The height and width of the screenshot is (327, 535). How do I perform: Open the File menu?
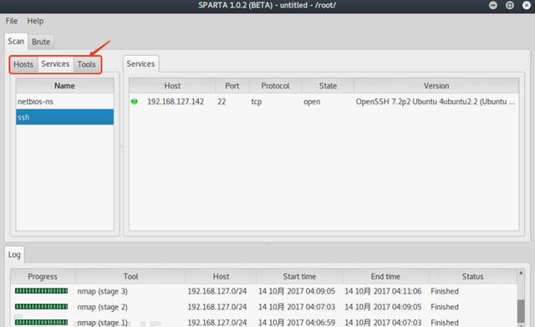pyautogui.click(x=11, y=21)
